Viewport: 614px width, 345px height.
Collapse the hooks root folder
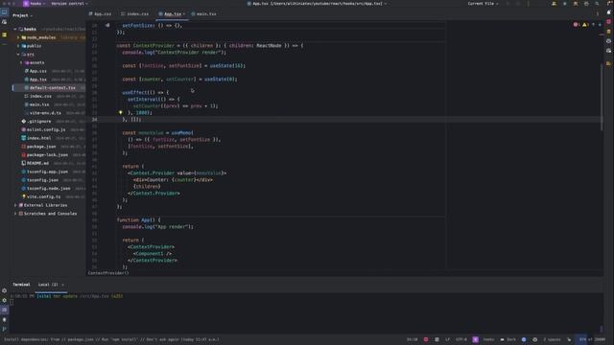click(x=15, y=29)
